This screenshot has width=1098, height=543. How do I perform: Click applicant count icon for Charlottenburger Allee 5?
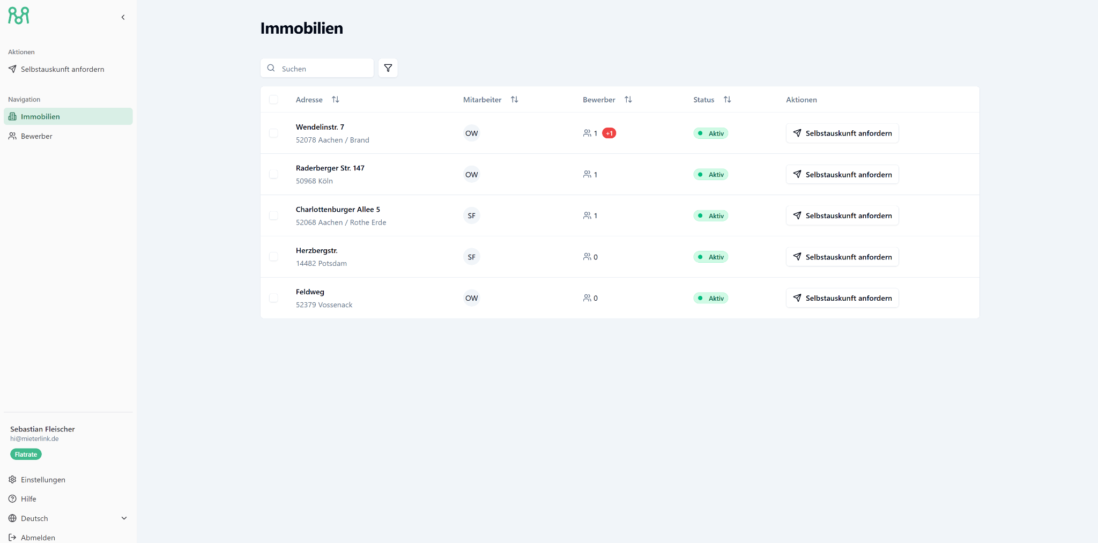588,216
